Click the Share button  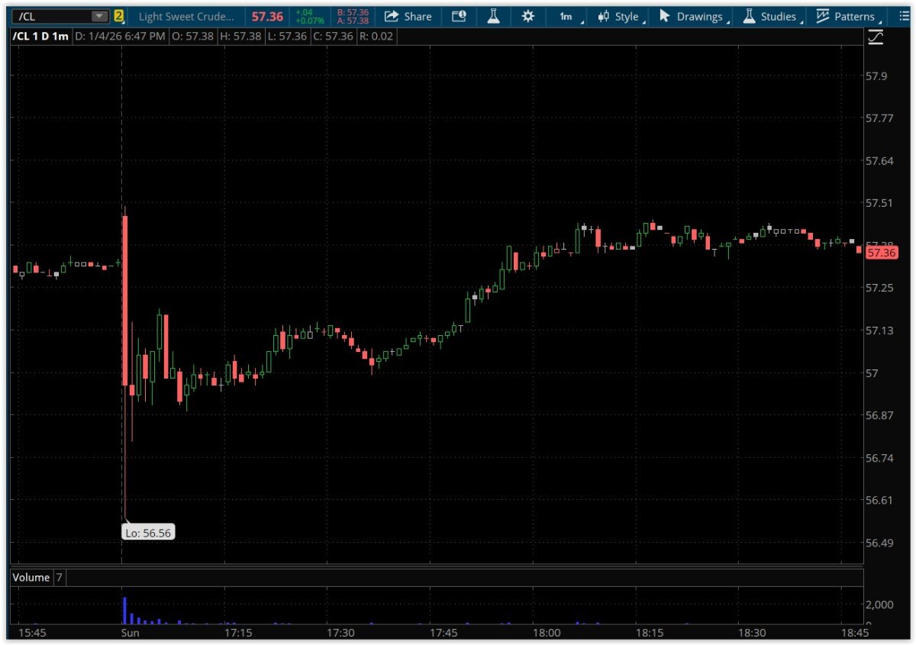(x=408, y=16)
